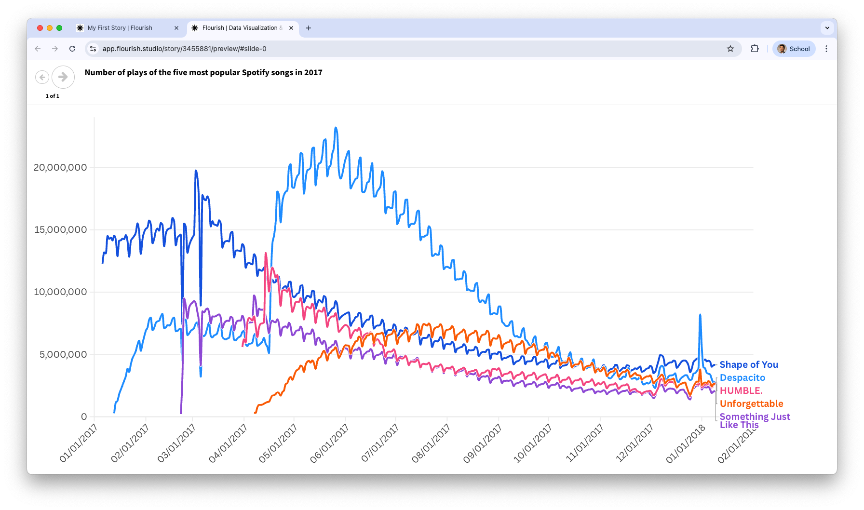The image size is (864, 510).
Task: Click the Despacito legend label
Action: pos(742,378)
